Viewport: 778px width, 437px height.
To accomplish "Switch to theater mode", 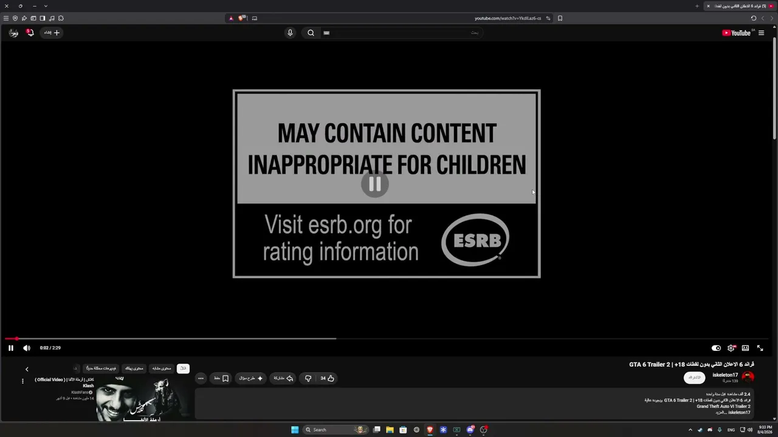I will click(x=745, y=348).
